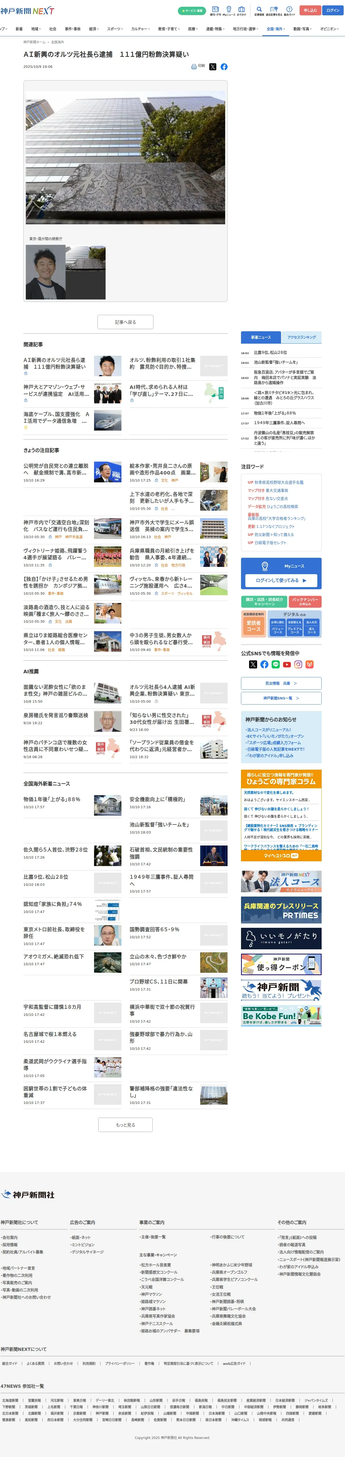Open 東京メトロ前社長、取締役を辞任 article
This screenshot has height=1457, width=345.
[x=54, y=932]
